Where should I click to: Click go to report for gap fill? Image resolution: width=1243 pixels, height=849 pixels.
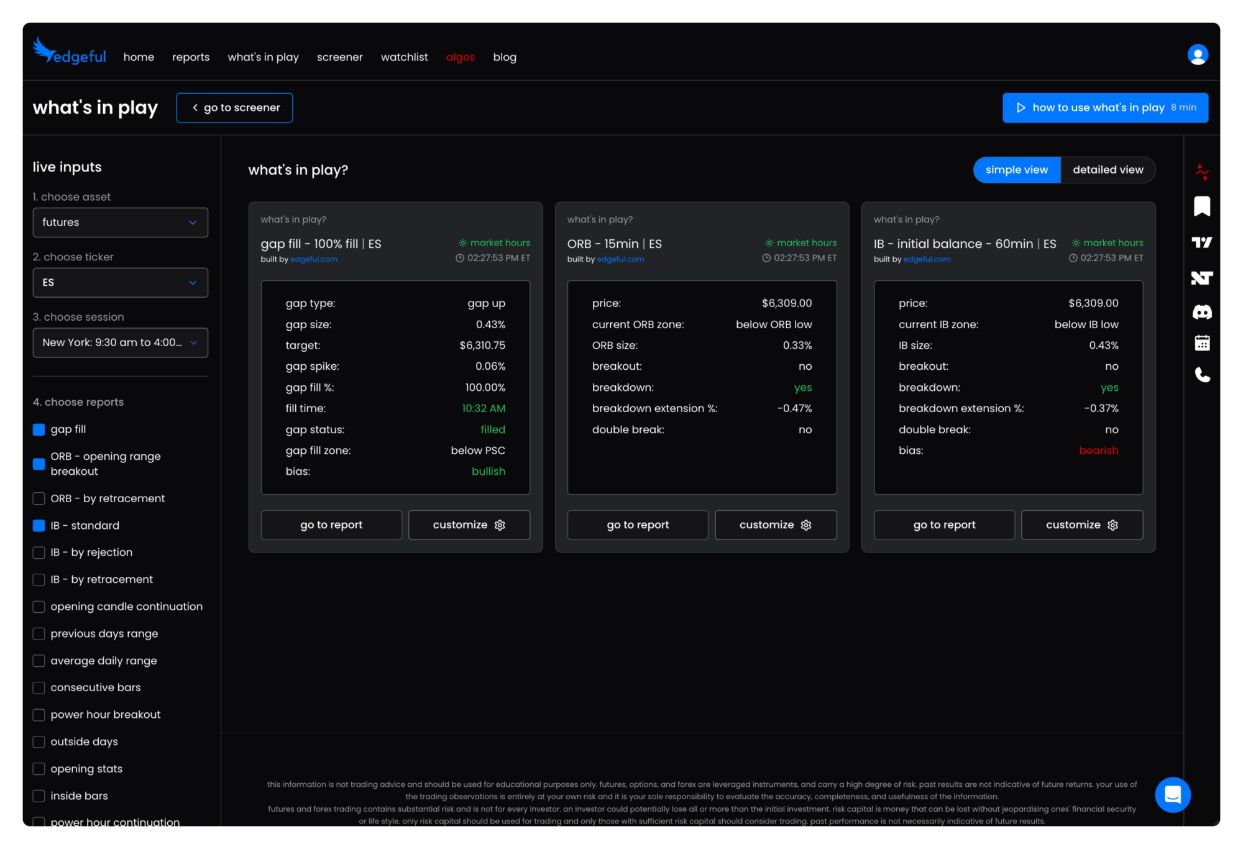point(331,525)
